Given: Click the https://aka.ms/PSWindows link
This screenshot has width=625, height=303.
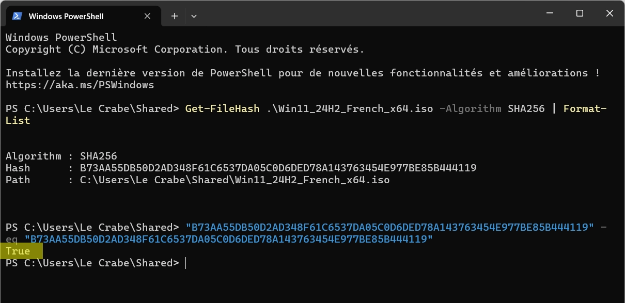Looking at the screenshot, I should point(80,85).
